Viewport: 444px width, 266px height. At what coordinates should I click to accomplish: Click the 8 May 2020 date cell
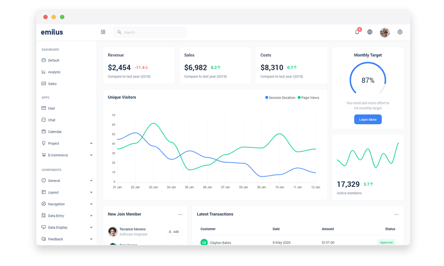tap(282, 243)
